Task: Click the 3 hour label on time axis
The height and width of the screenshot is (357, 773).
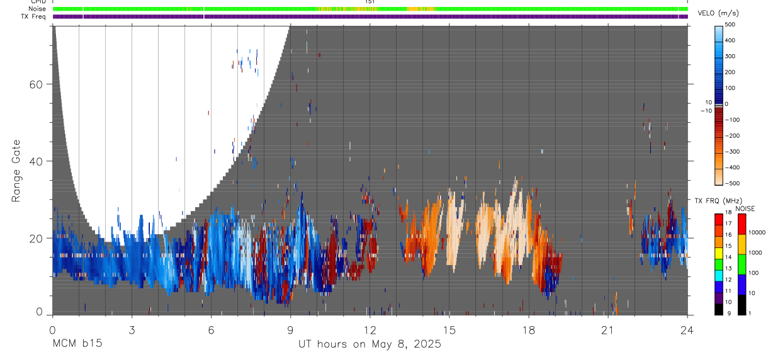Action: (132, 330)
